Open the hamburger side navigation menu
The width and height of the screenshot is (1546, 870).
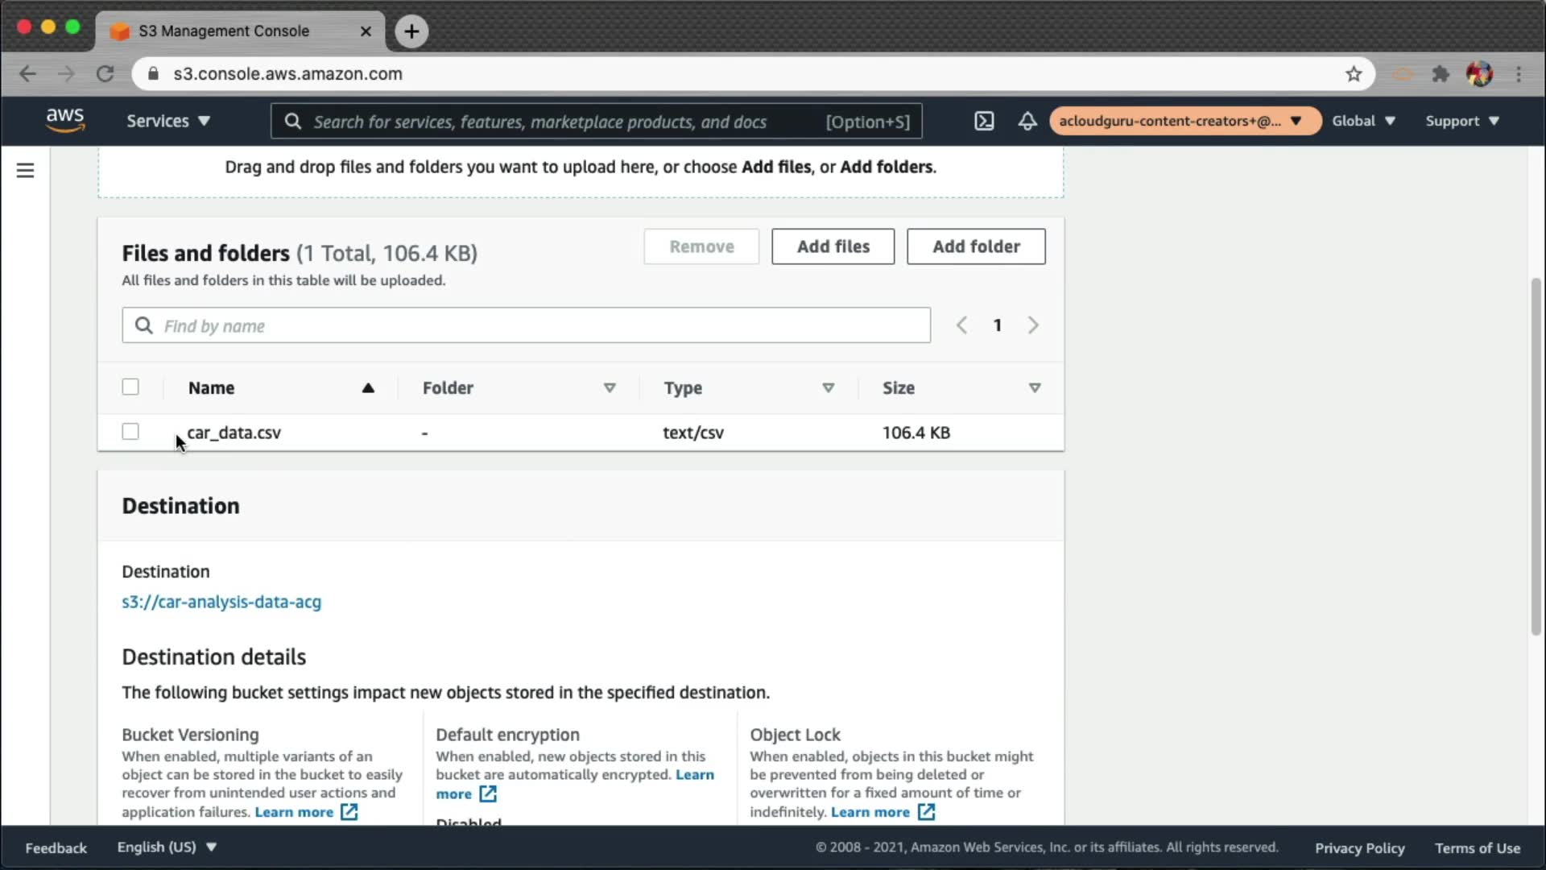pyautogui.click(x=25, y=171)
